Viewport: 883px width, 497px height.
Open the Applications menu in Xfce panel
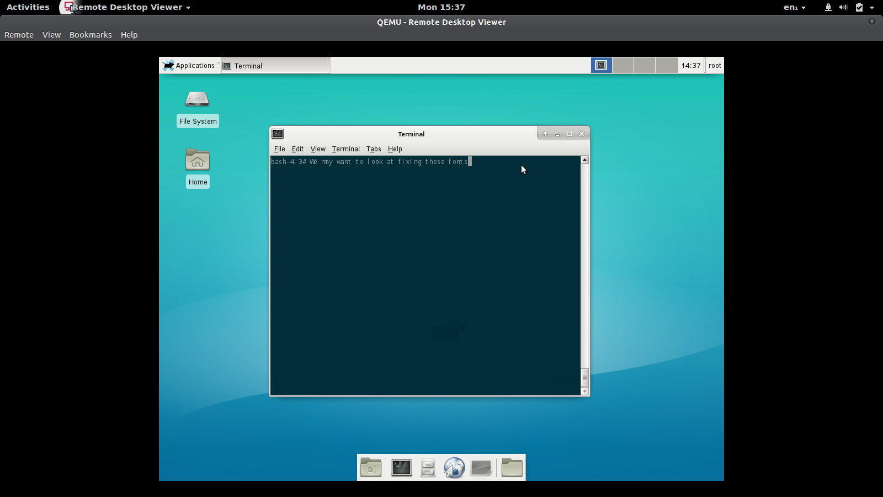pyautogui.click(x=189, y=65)
